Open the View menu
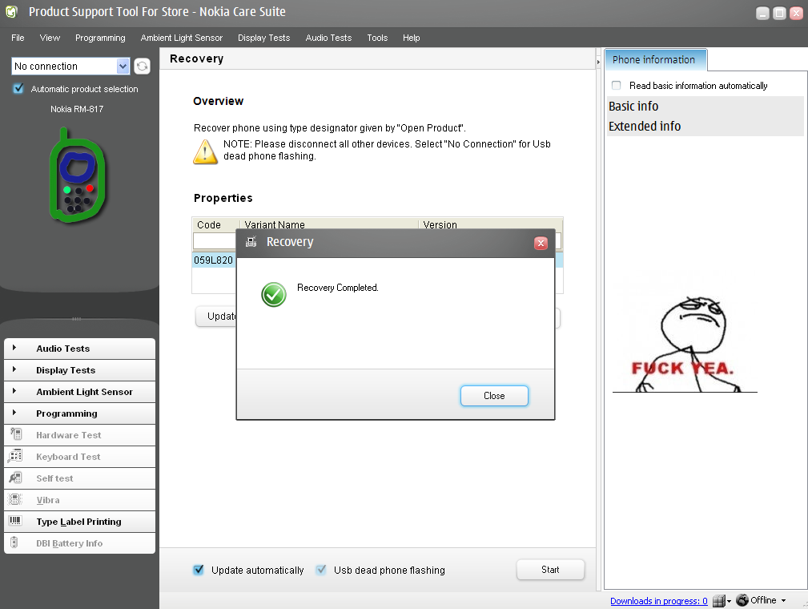Viewport: 808px width, 609px height. (50, 38)
